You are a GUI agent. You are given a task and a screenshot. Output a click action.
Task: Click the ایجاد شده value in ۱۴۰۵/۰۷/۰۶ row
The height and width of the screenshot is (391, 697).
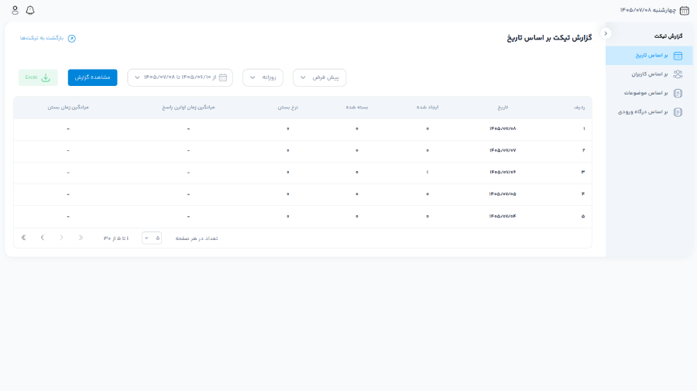pyautogui.click(x=427, y=173)
